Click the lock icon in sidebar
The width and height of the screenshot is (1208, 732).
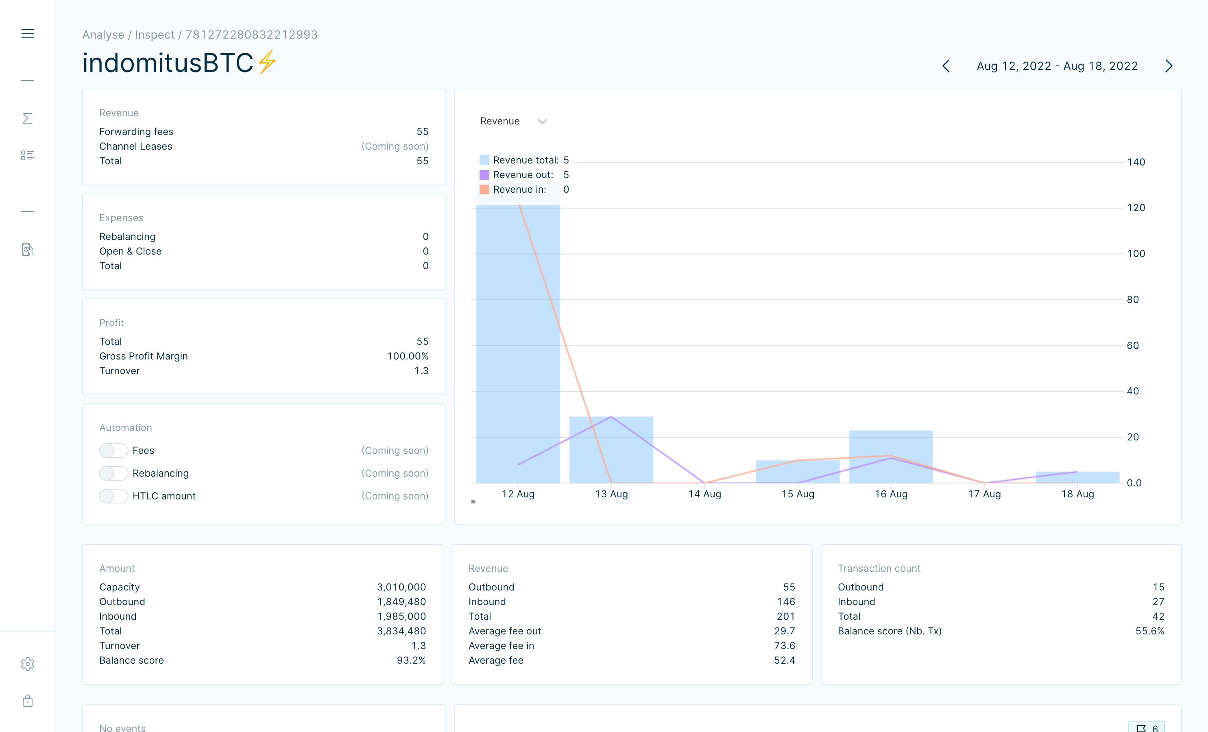coord(28,701)
